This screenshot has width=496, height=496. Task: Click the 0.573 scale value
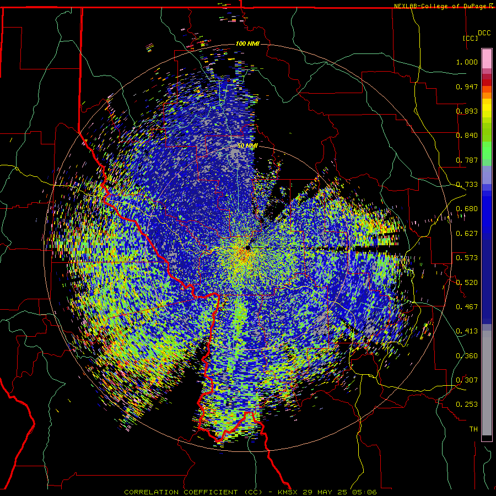click(467, 258)
